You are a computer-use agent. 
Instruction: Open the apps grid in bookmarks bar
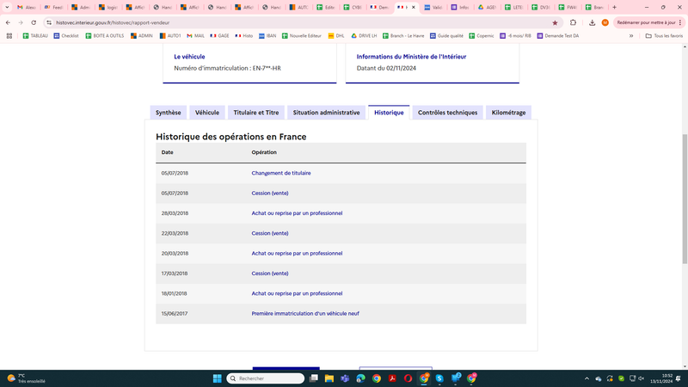click(x=9, y=36)
